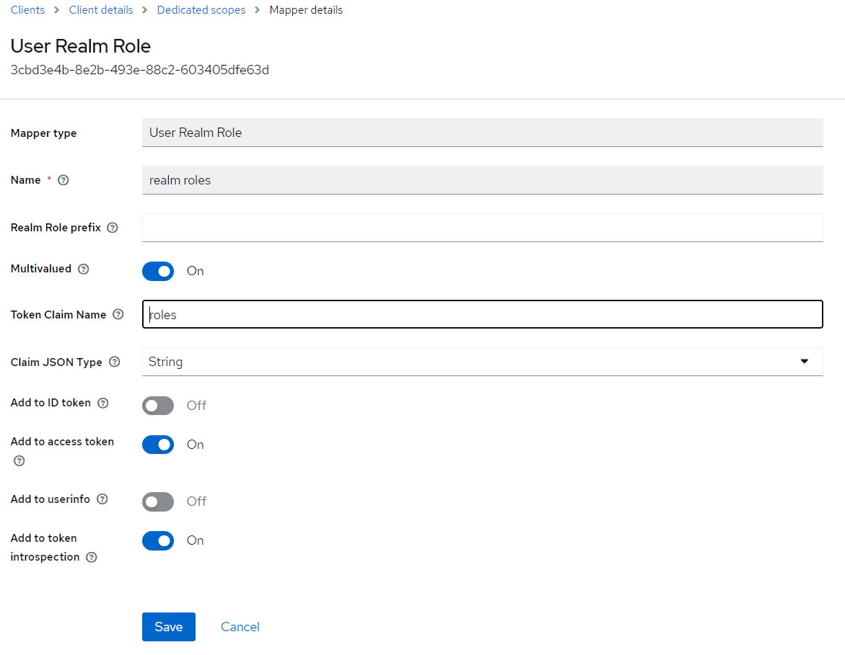This screenshot has height=655, width=845.
Task: Click the Mapper type read-only field
Action: [x=482, y=133]
